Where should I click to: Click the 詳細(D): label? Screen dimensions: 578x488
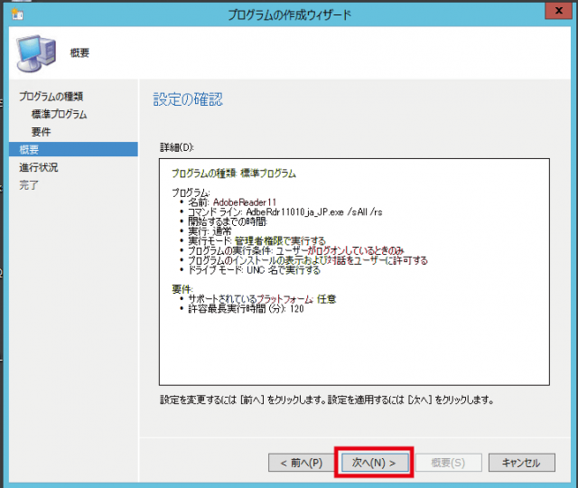pyautogui.click(x=177, y=146)
